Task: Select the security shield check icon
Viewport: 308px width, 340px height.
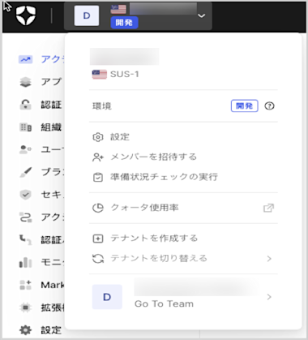Action: [x=25, y=194]
